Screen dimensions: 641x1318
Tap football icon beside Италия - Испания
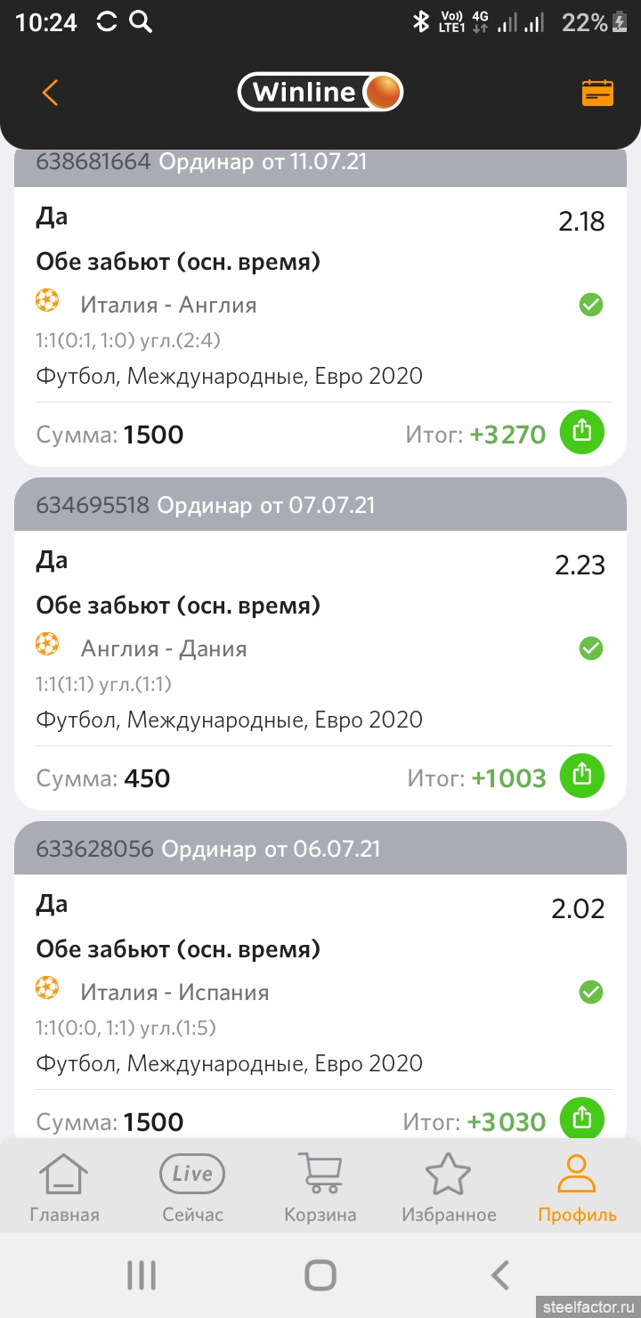[x=47, y=988]
